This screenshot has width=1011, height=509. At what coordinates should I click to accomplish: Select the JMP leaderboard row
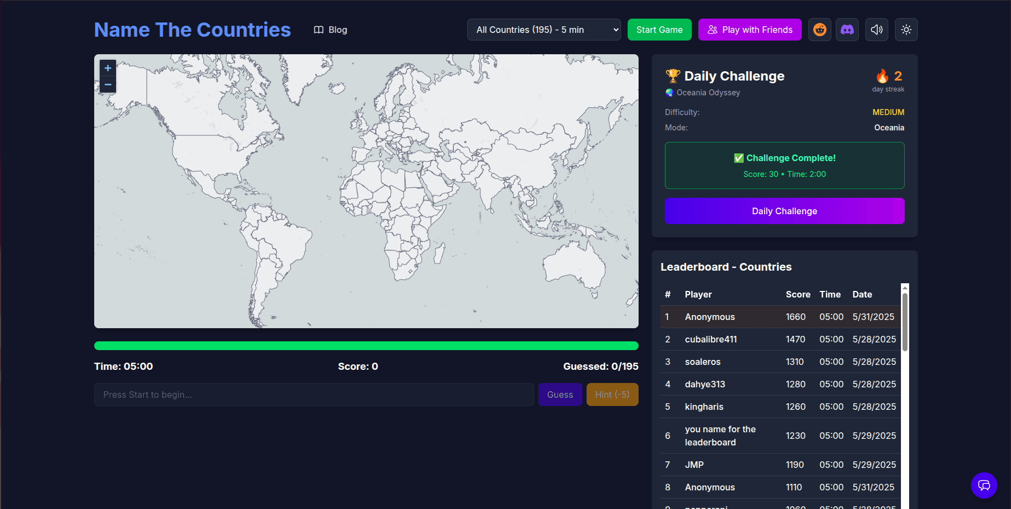pos(780,465)
